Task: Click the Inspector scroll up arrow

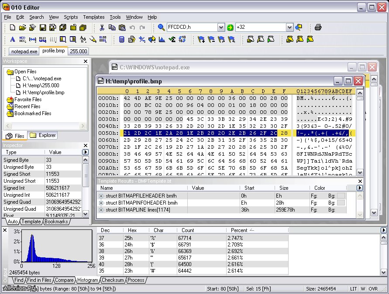Action: (85, 160)
